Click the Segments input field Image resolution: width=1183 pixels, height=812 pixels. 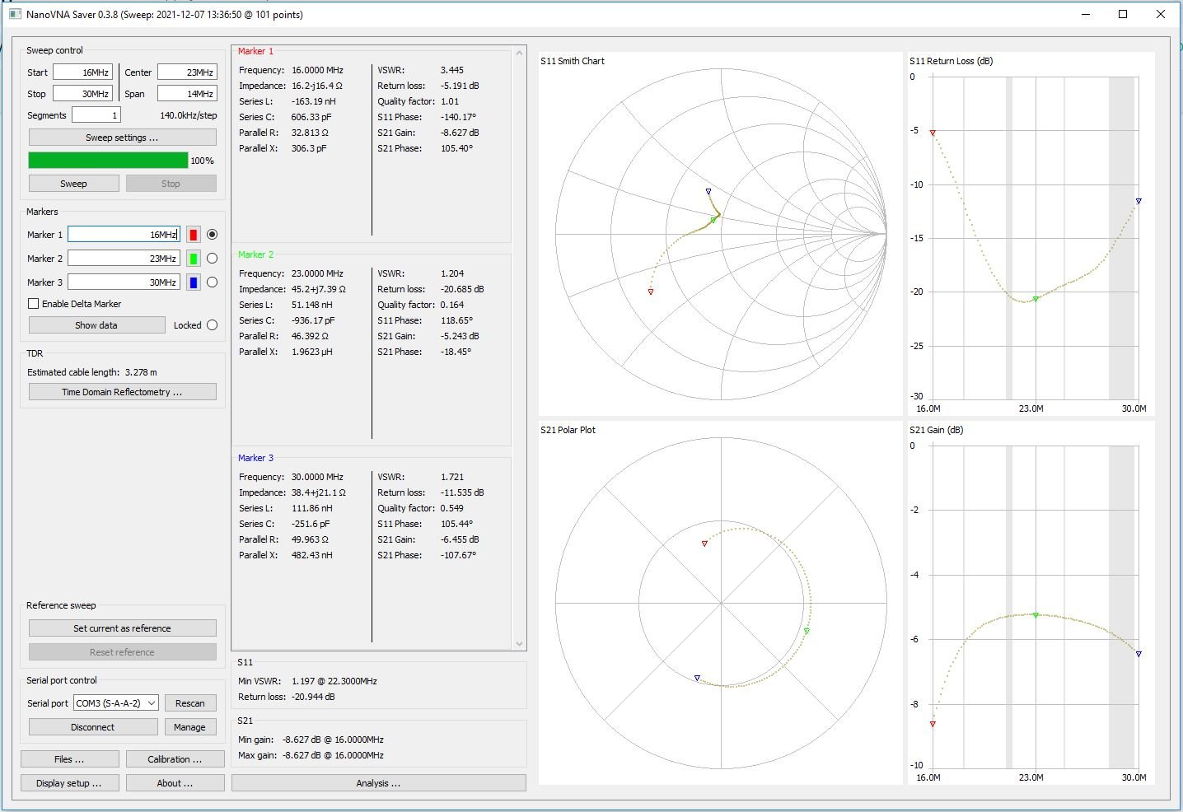96,115
